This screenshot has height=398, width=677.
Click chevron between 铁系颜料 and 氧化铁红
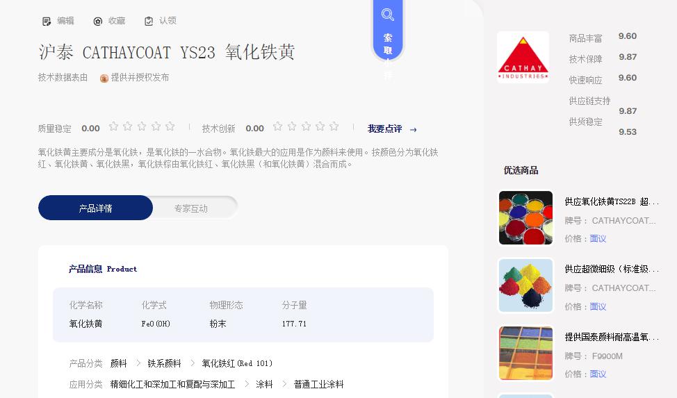click(192, 363)
